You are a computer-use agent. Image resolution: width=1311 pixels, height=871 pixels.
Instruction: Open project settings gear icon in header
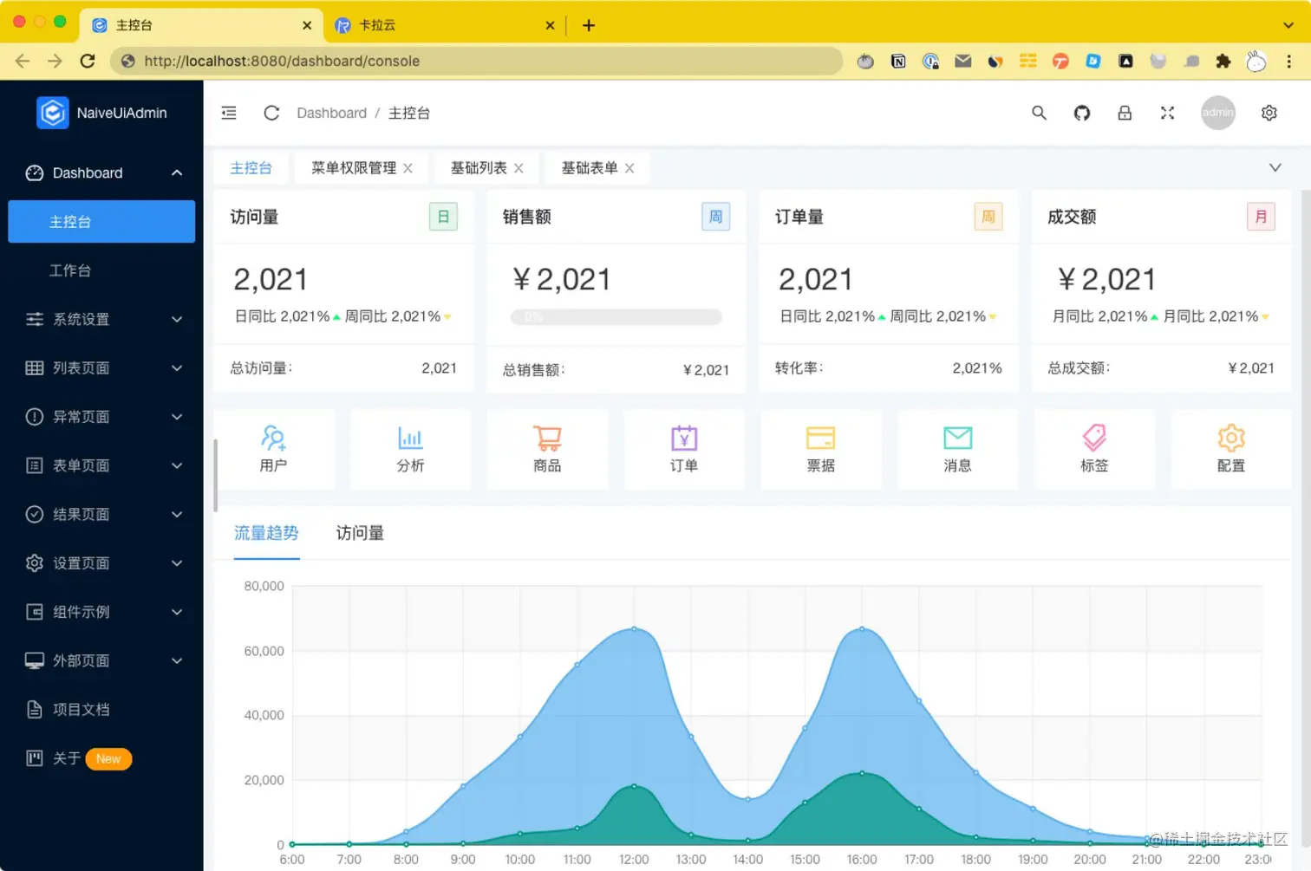coord(1269,113)
